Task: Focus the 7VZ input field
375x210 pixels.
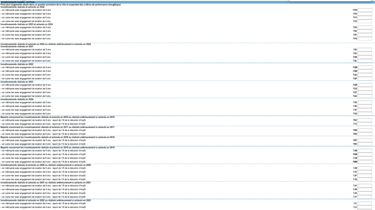Action: click(x=365, y=21)
